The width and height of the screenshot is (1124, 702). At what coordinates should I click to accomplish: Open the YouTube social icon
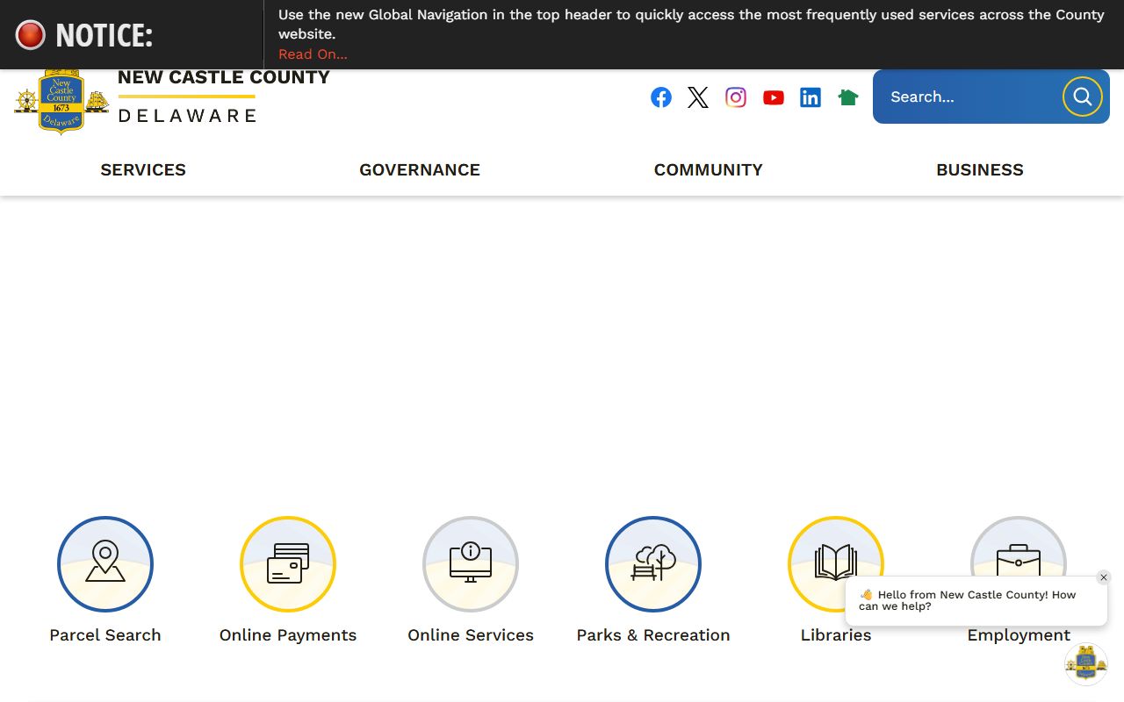click(x=774, y=97)
